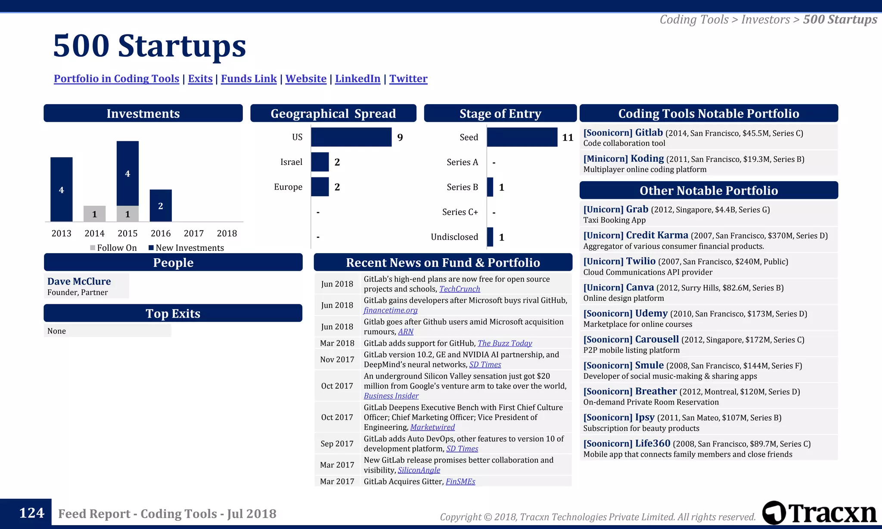Open the Portfolio in Coding Tools link

coord(116,79)
